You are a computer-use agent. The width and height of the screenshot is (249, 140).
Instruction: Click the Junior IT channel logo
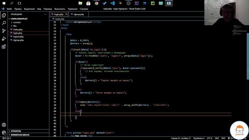click(x=239, y=131)
